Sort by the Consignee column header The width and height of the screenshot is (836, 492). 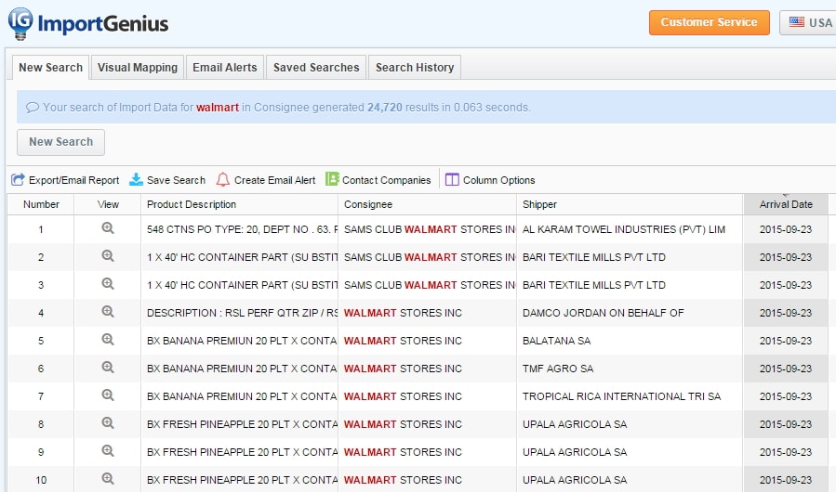(x=427, y=204)
